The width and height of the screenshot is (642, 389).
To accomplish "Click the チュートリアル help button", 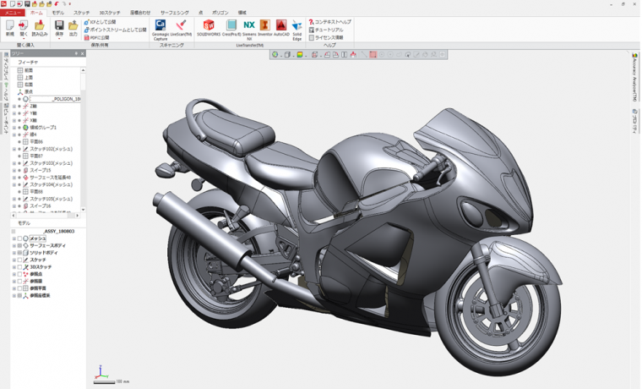I will tap(328, 30).
